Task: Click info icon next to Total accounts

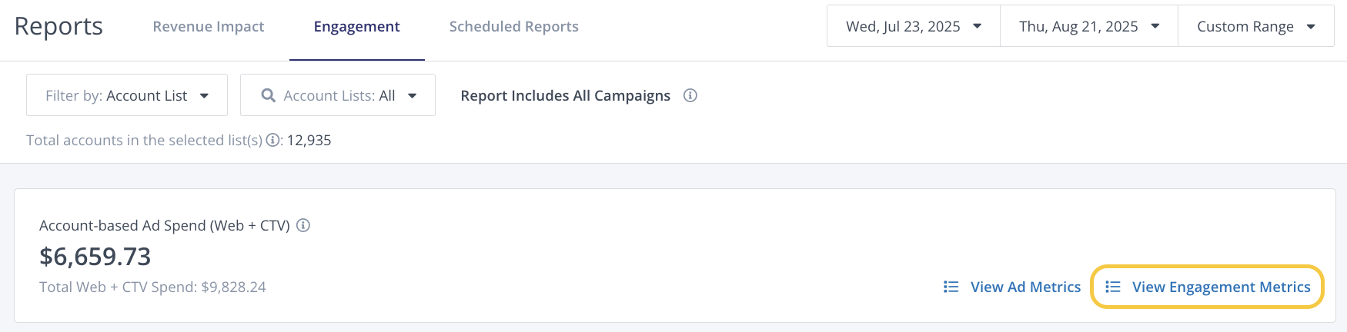Action: [272, 141]
